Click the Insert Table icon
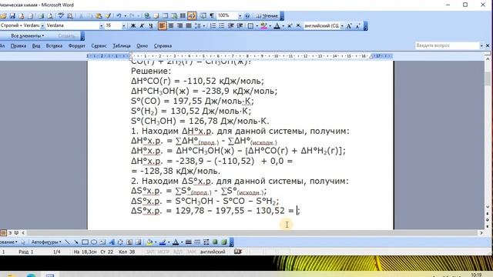This screenshot has width=493, height=277. 165,15
